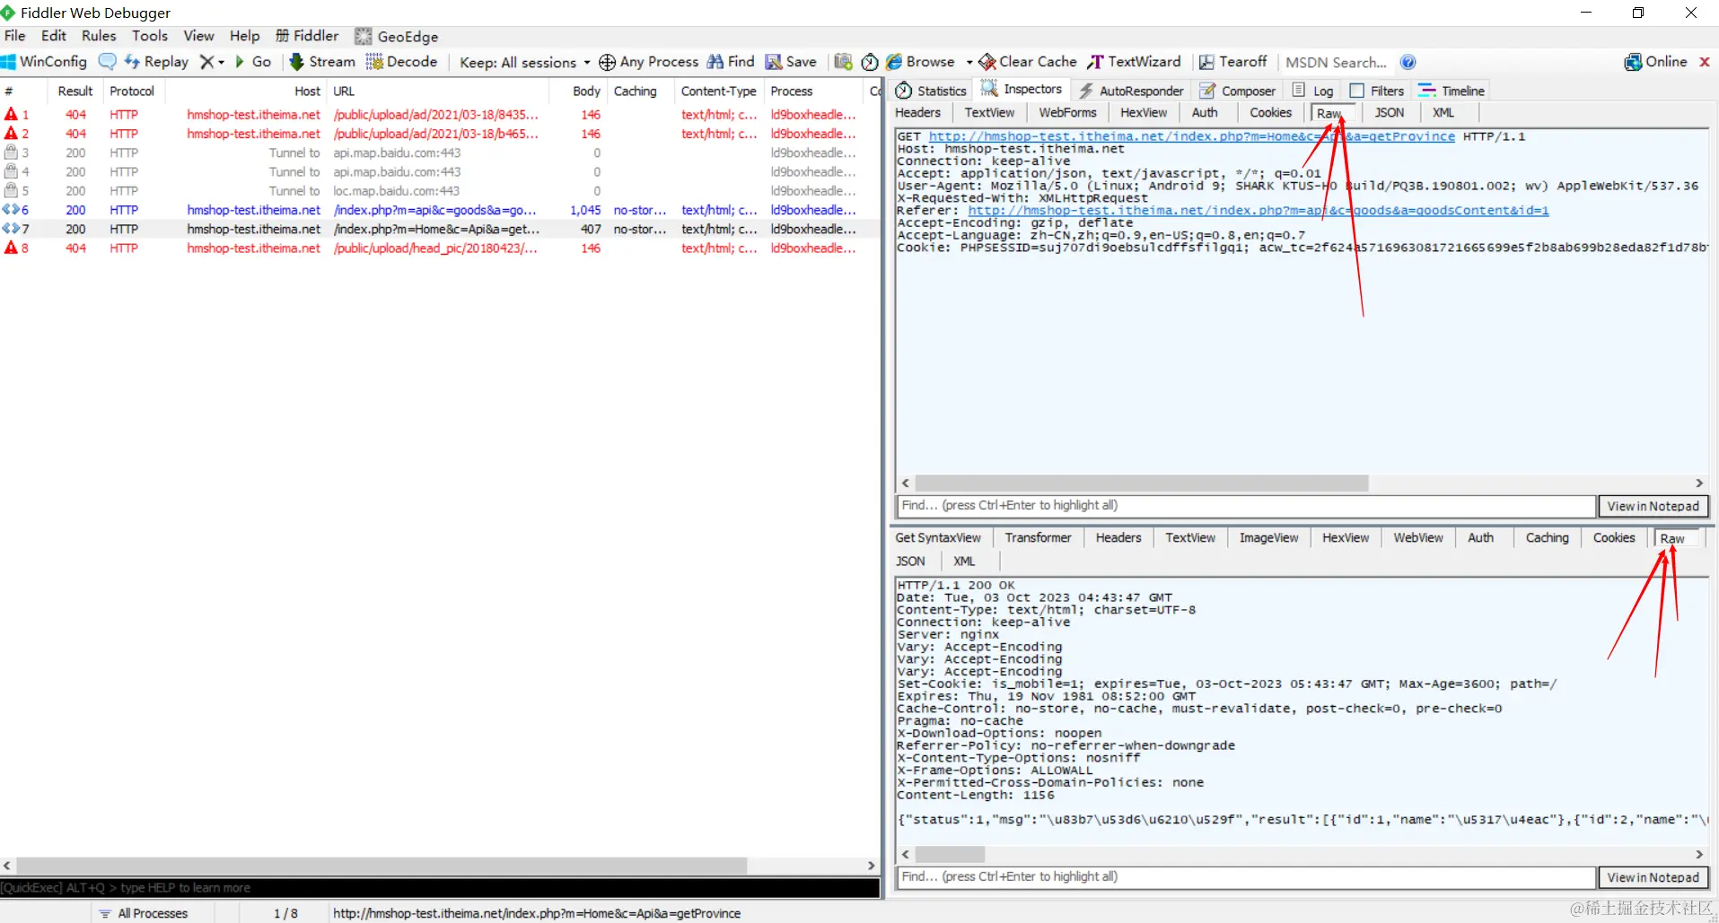Toggle Stream mode in toolbar
The height and width of the screenshot is (923, 1719).
tap(322, 62)
